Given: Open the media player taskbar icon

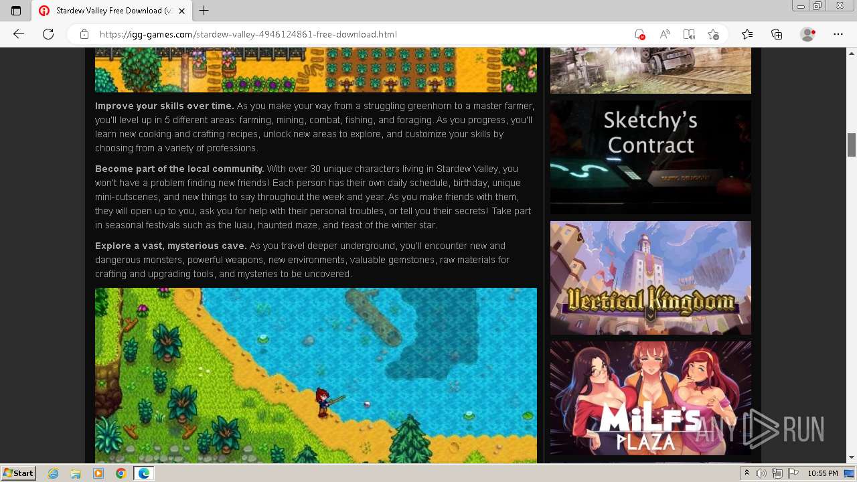Looking at the screenshot, I should pyautogui.click(x=98, y=473).
